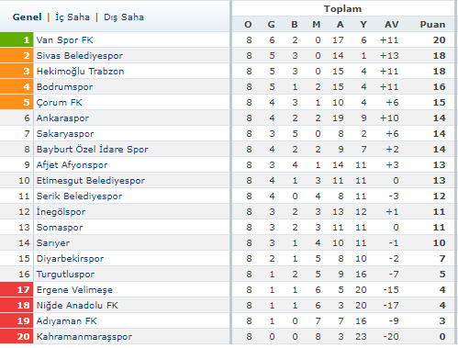Open Ankaraspor team details
The image size is (458, 348).
(x=62, y=118)
